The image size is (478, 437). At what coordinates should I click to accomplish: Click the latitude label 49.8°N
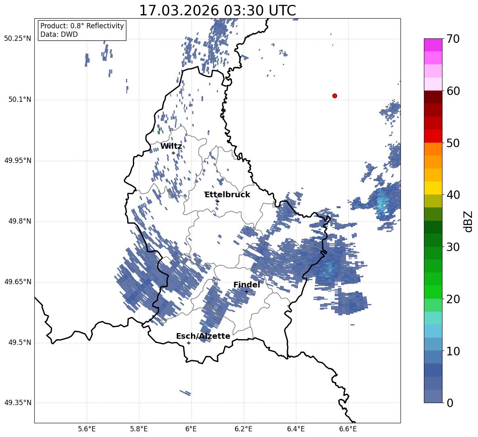[x=20, y=221]
